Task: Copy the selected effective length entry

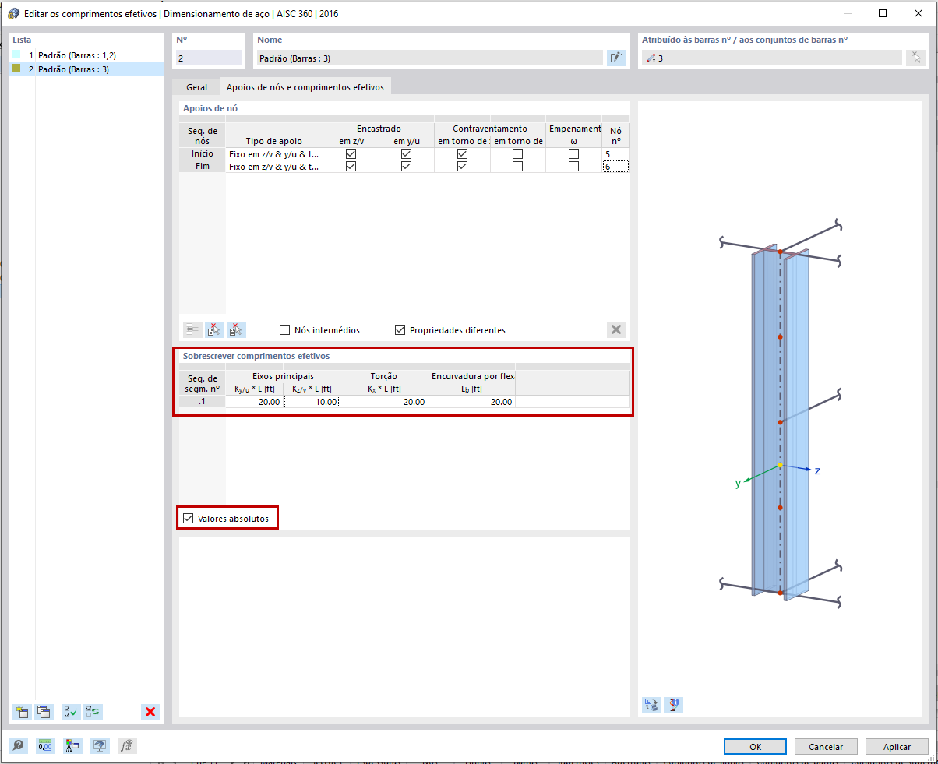Action: click(44, 712)
